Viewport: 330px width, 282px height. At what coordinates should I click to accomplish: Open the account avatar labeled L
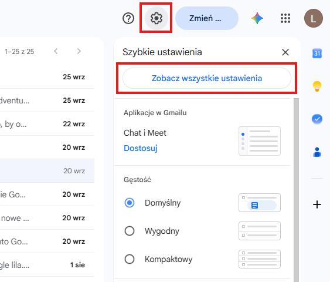314,18
